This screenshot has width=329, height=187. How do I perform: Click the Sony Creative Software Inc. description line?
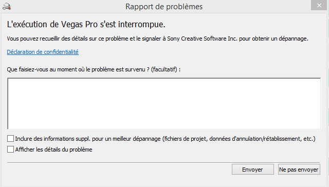point(158,39)
